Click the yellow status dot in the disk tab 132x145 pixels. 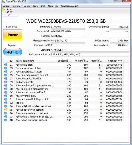[x=3, y=10]
